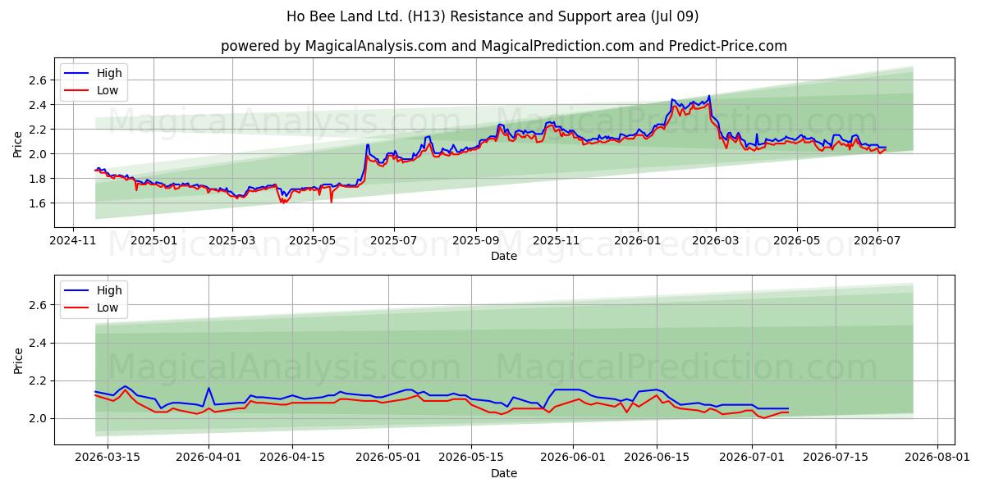Click the bottom chart '2.2' price tick
The image size is (985, 492).
click(39, 380)
